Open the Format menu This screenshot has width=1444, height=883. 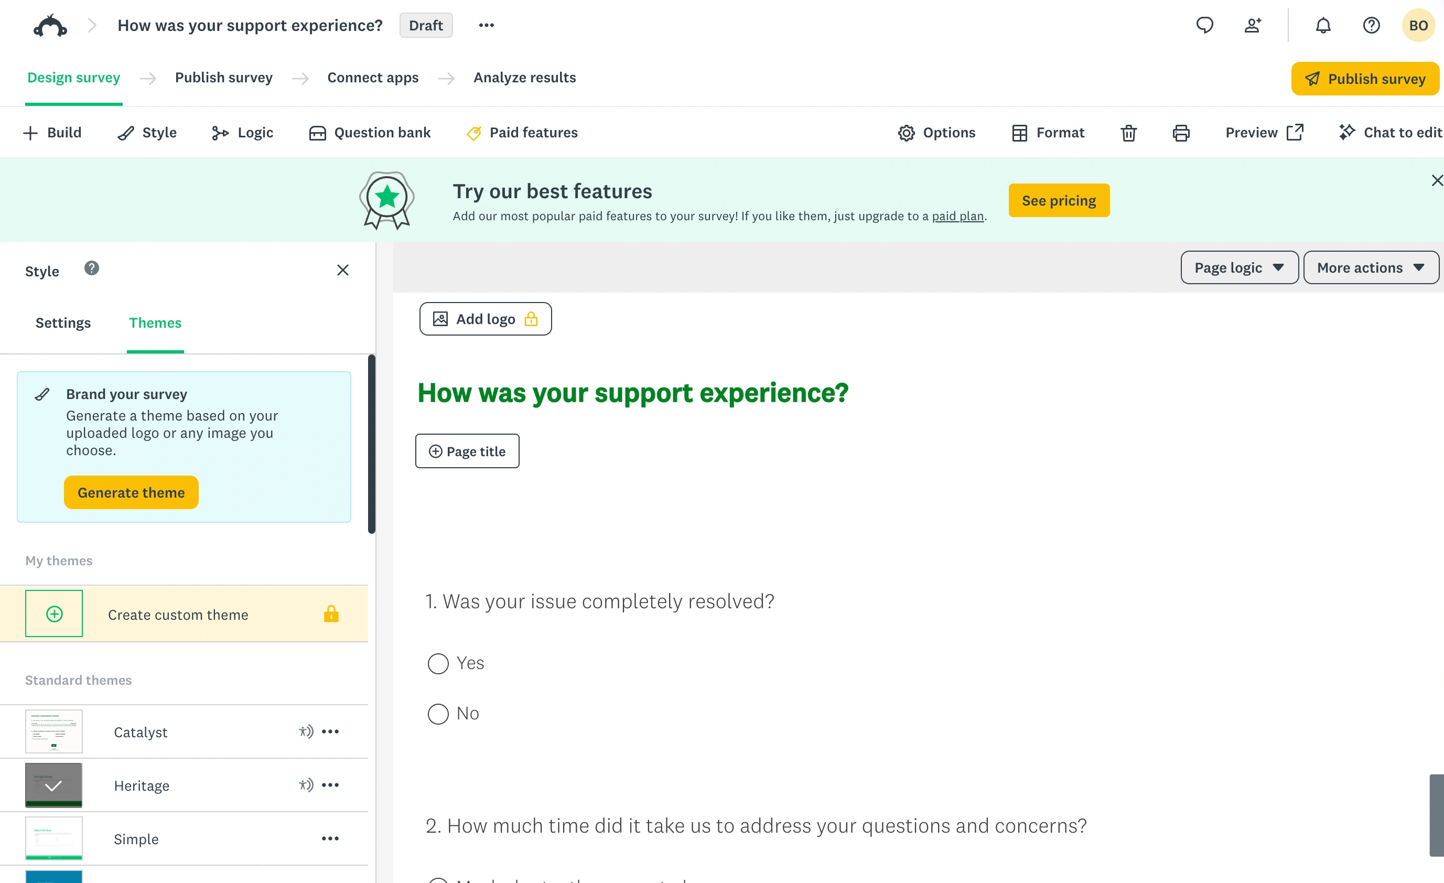tap(1048, 133)
